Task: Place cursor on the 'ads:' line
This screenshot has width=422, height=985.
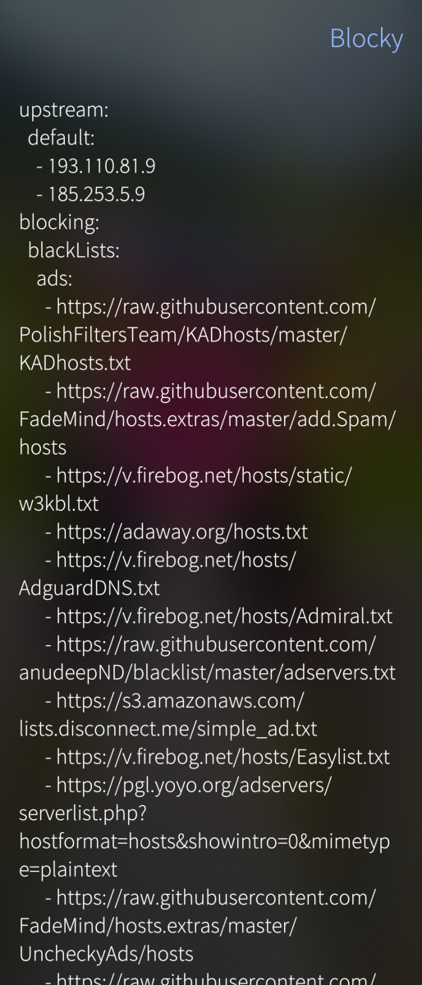Action: pos(55,278)
